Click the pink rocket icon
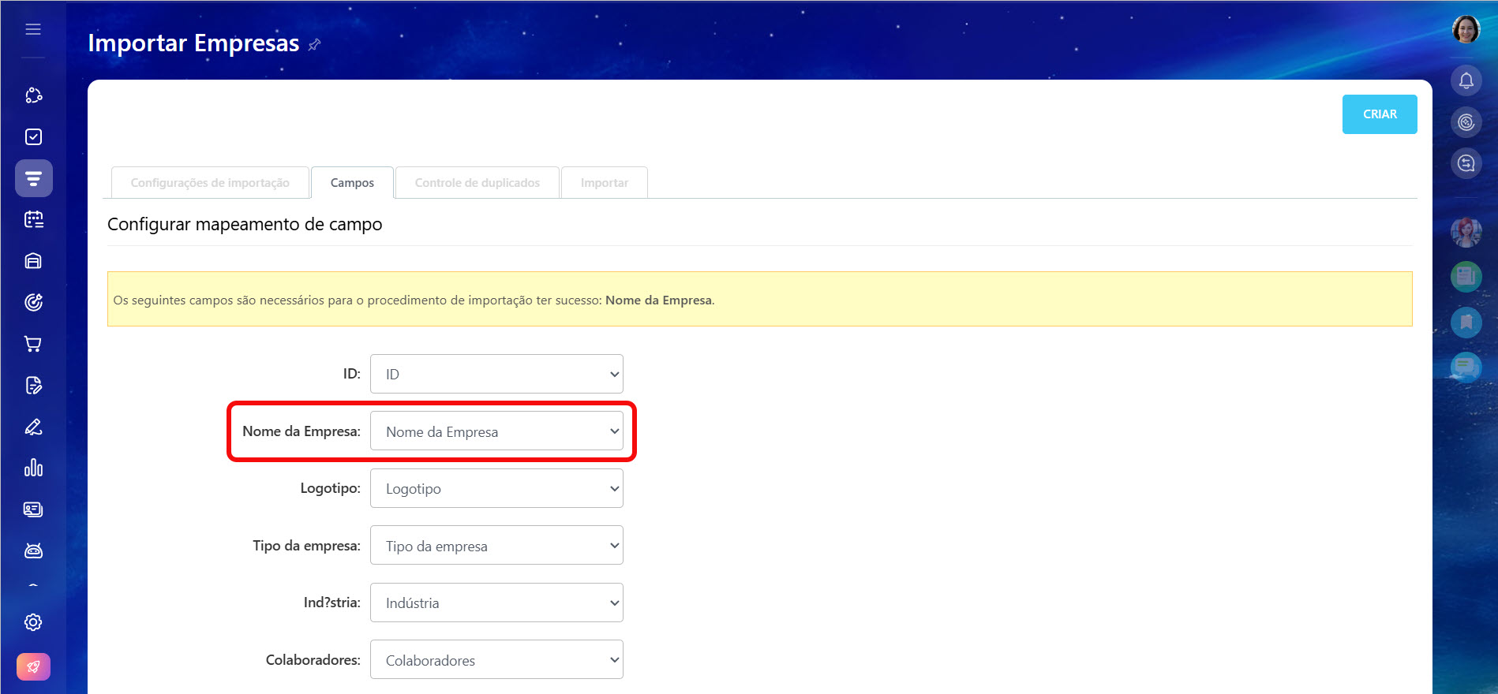Viewport: 1498px width, 694px height. coord(33,666)
